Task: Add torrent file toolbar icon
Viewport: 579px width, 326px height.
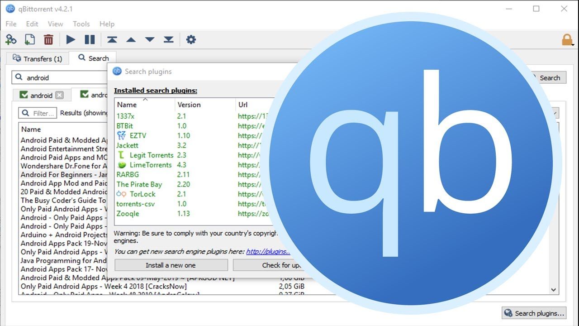Action: point(30,40)
